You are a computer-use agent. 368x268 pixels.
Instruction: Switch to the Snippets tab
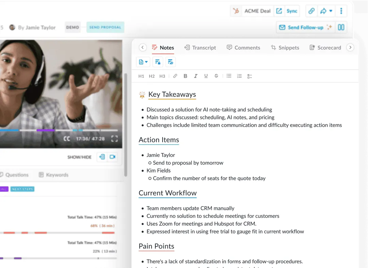(285, 48)
